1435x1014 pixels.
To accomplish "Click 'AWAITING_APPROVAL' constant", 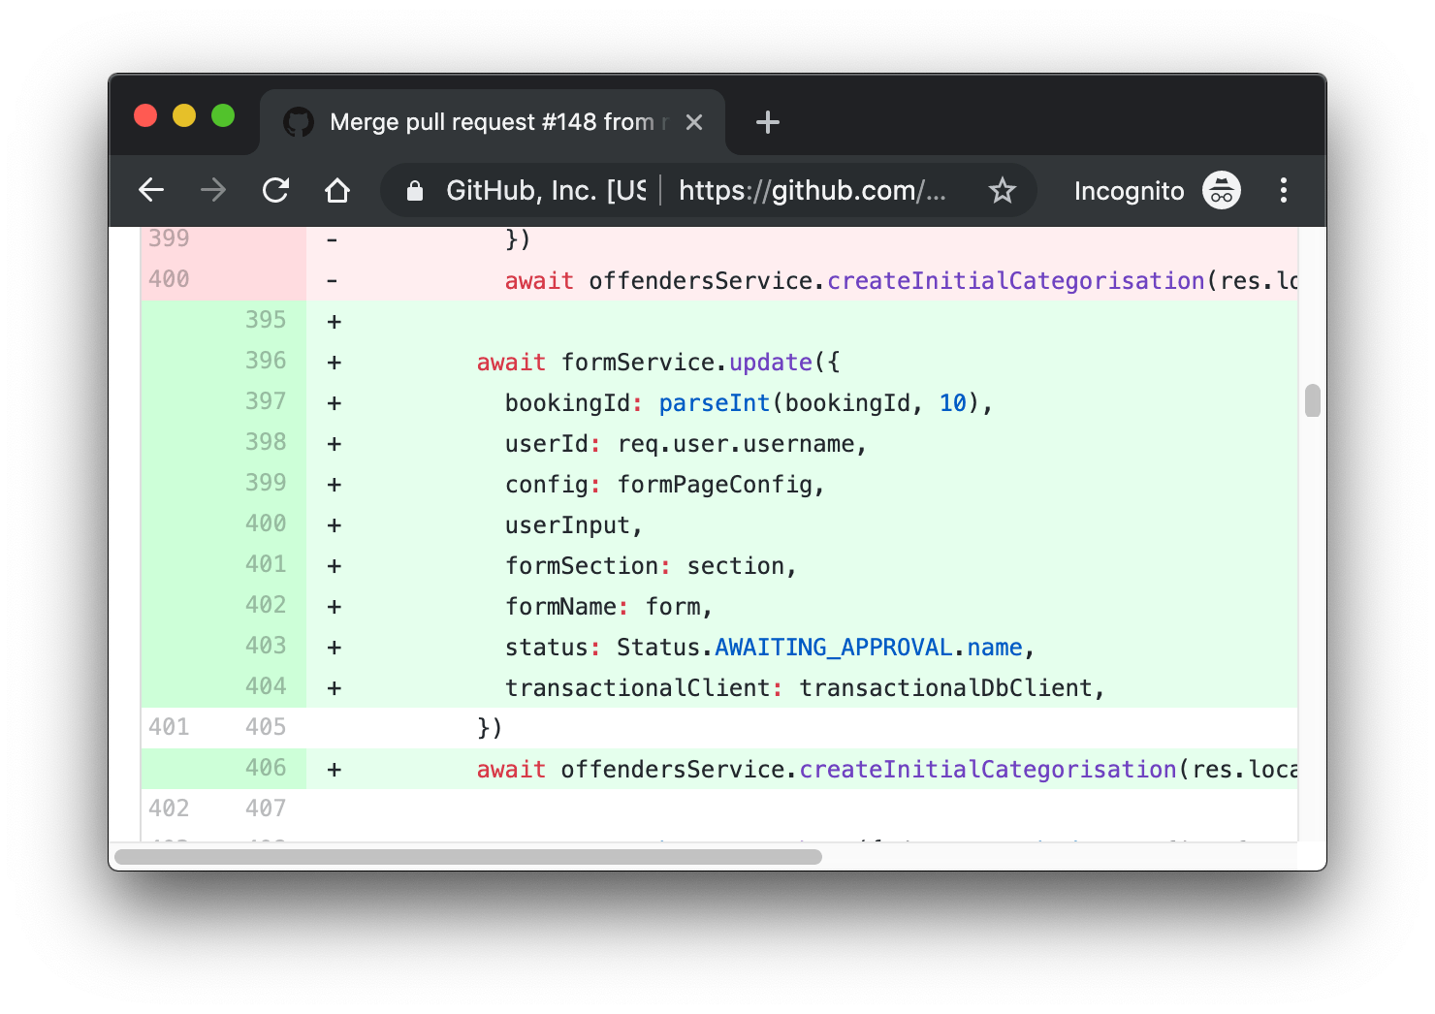I will click(834, 648).
